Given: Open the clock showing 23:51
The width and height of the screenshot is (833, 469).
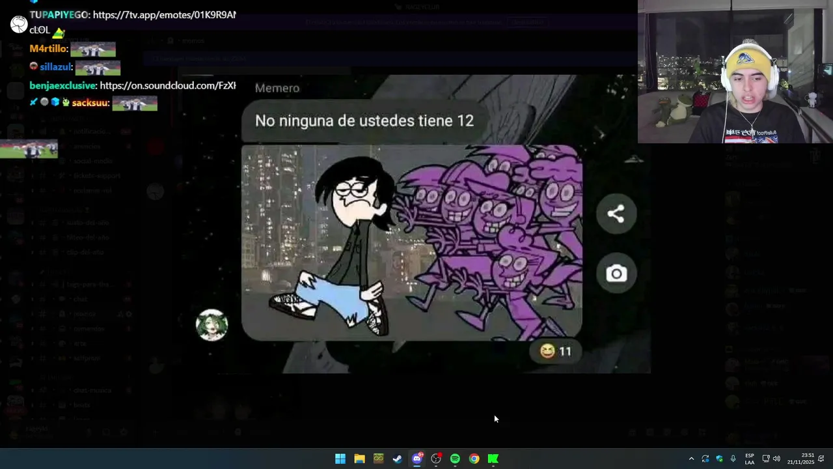Looking at the screenshot, I should (801, 459).
